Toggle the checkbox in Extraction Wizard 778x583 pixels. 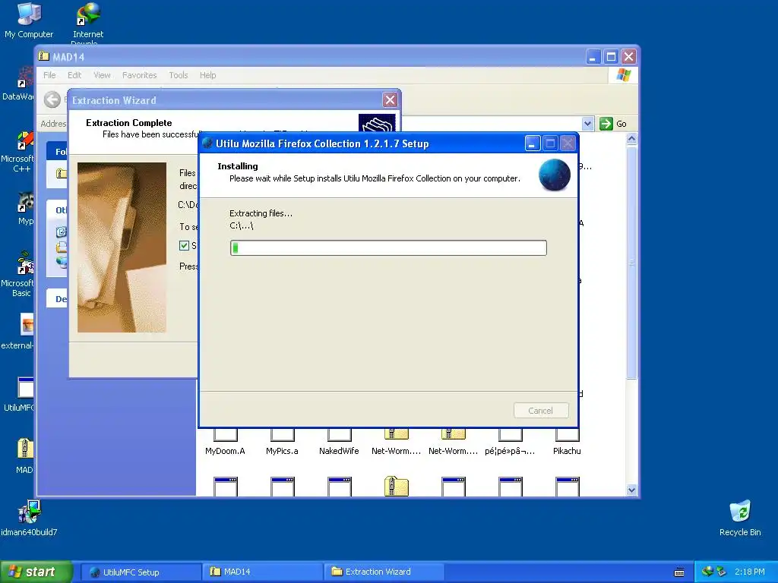coord(184,245)
